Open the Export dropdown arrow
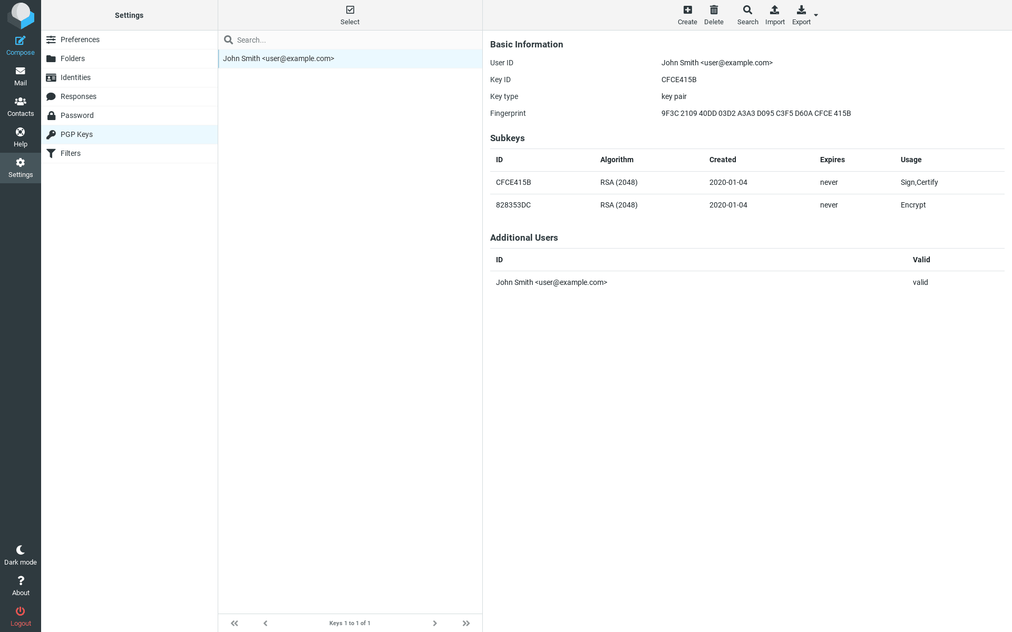 coord(816,16)
